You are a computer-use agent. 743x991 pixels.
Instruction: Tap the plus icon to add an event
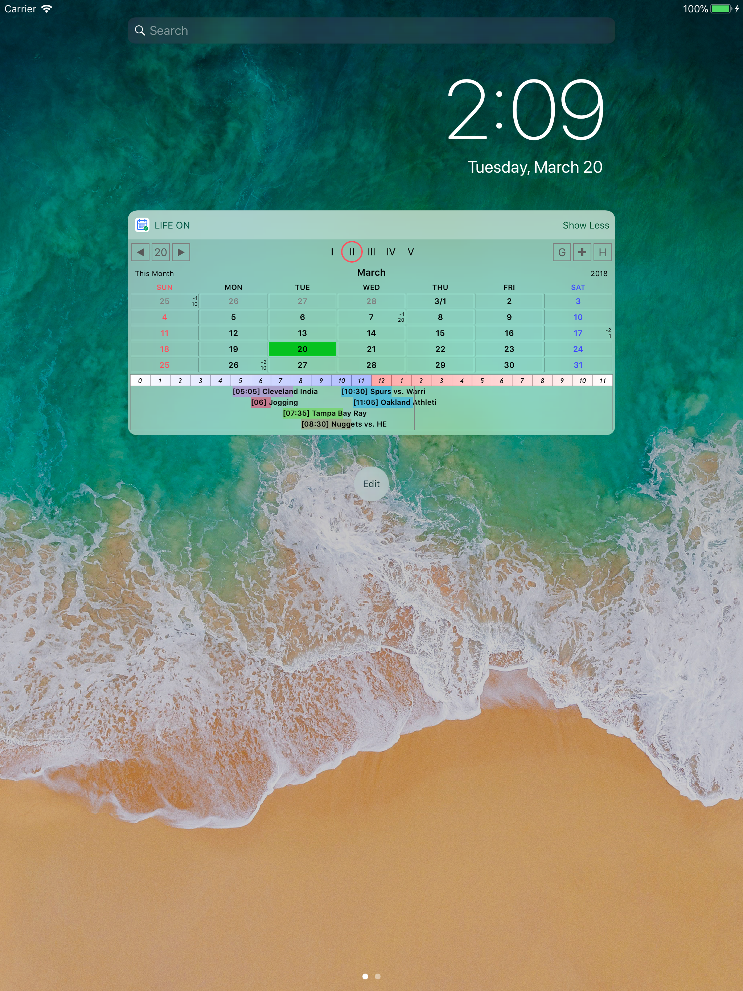pos(582,252)
